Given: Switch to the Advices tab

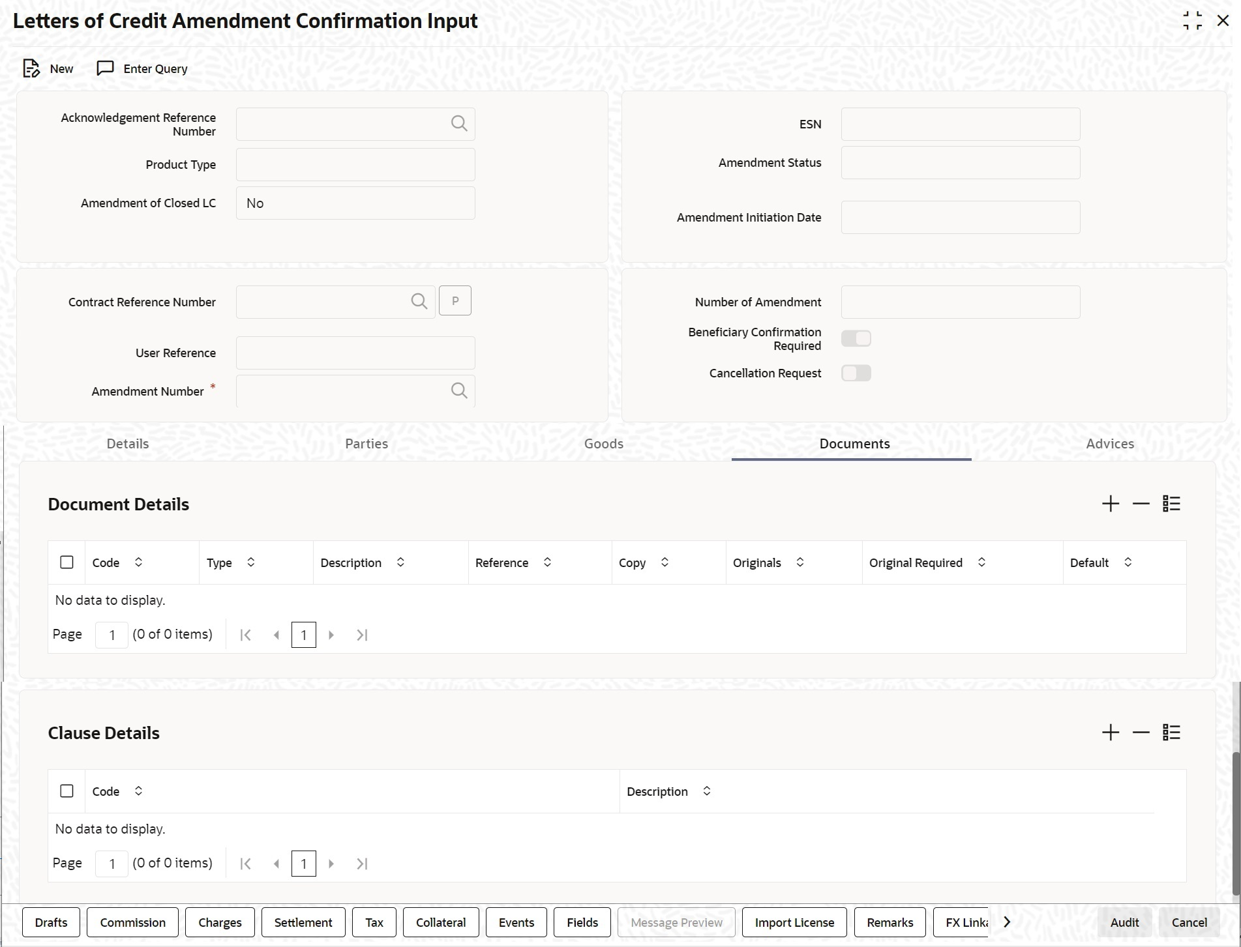Looking at the screenshot, I should click(x=1110, y=444).
